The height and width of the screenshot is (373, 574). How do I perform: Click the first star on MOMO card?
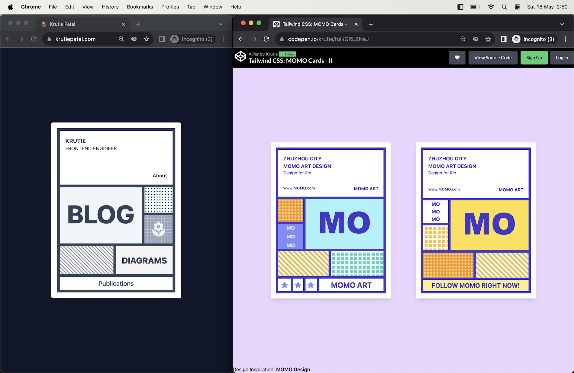tap(284, 285)
